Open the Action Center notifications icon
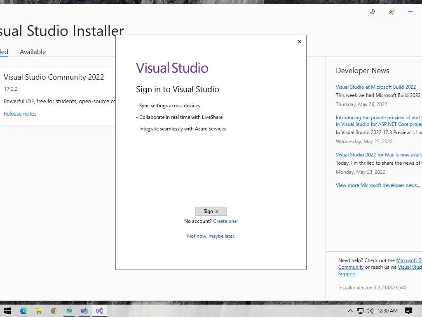The width and height of the screenshot is (422, 317). tap(408, 311)
